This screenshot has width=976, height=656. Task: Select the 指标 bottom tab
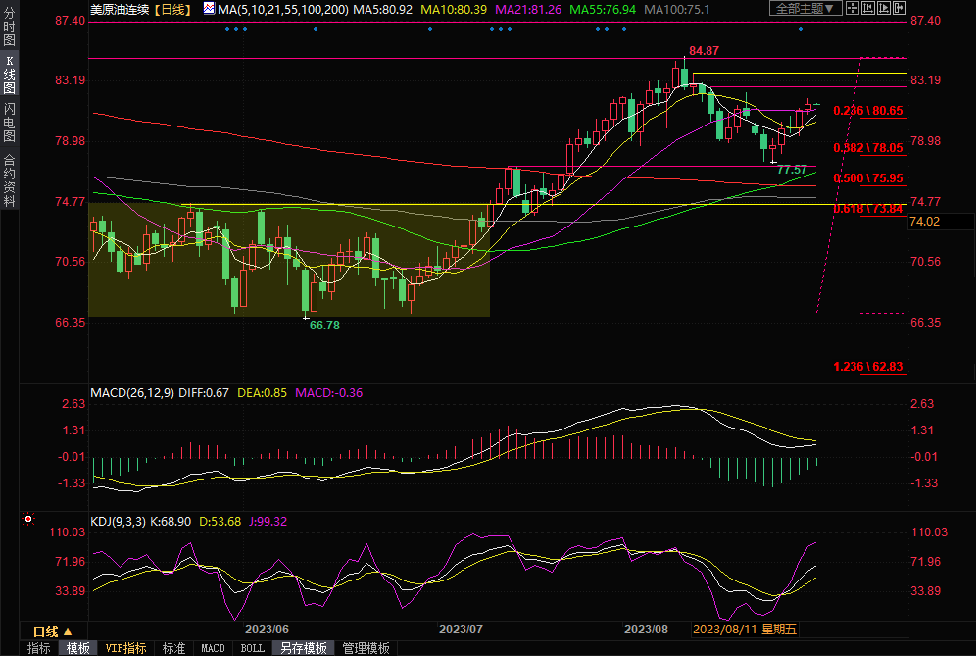(39, 648)
